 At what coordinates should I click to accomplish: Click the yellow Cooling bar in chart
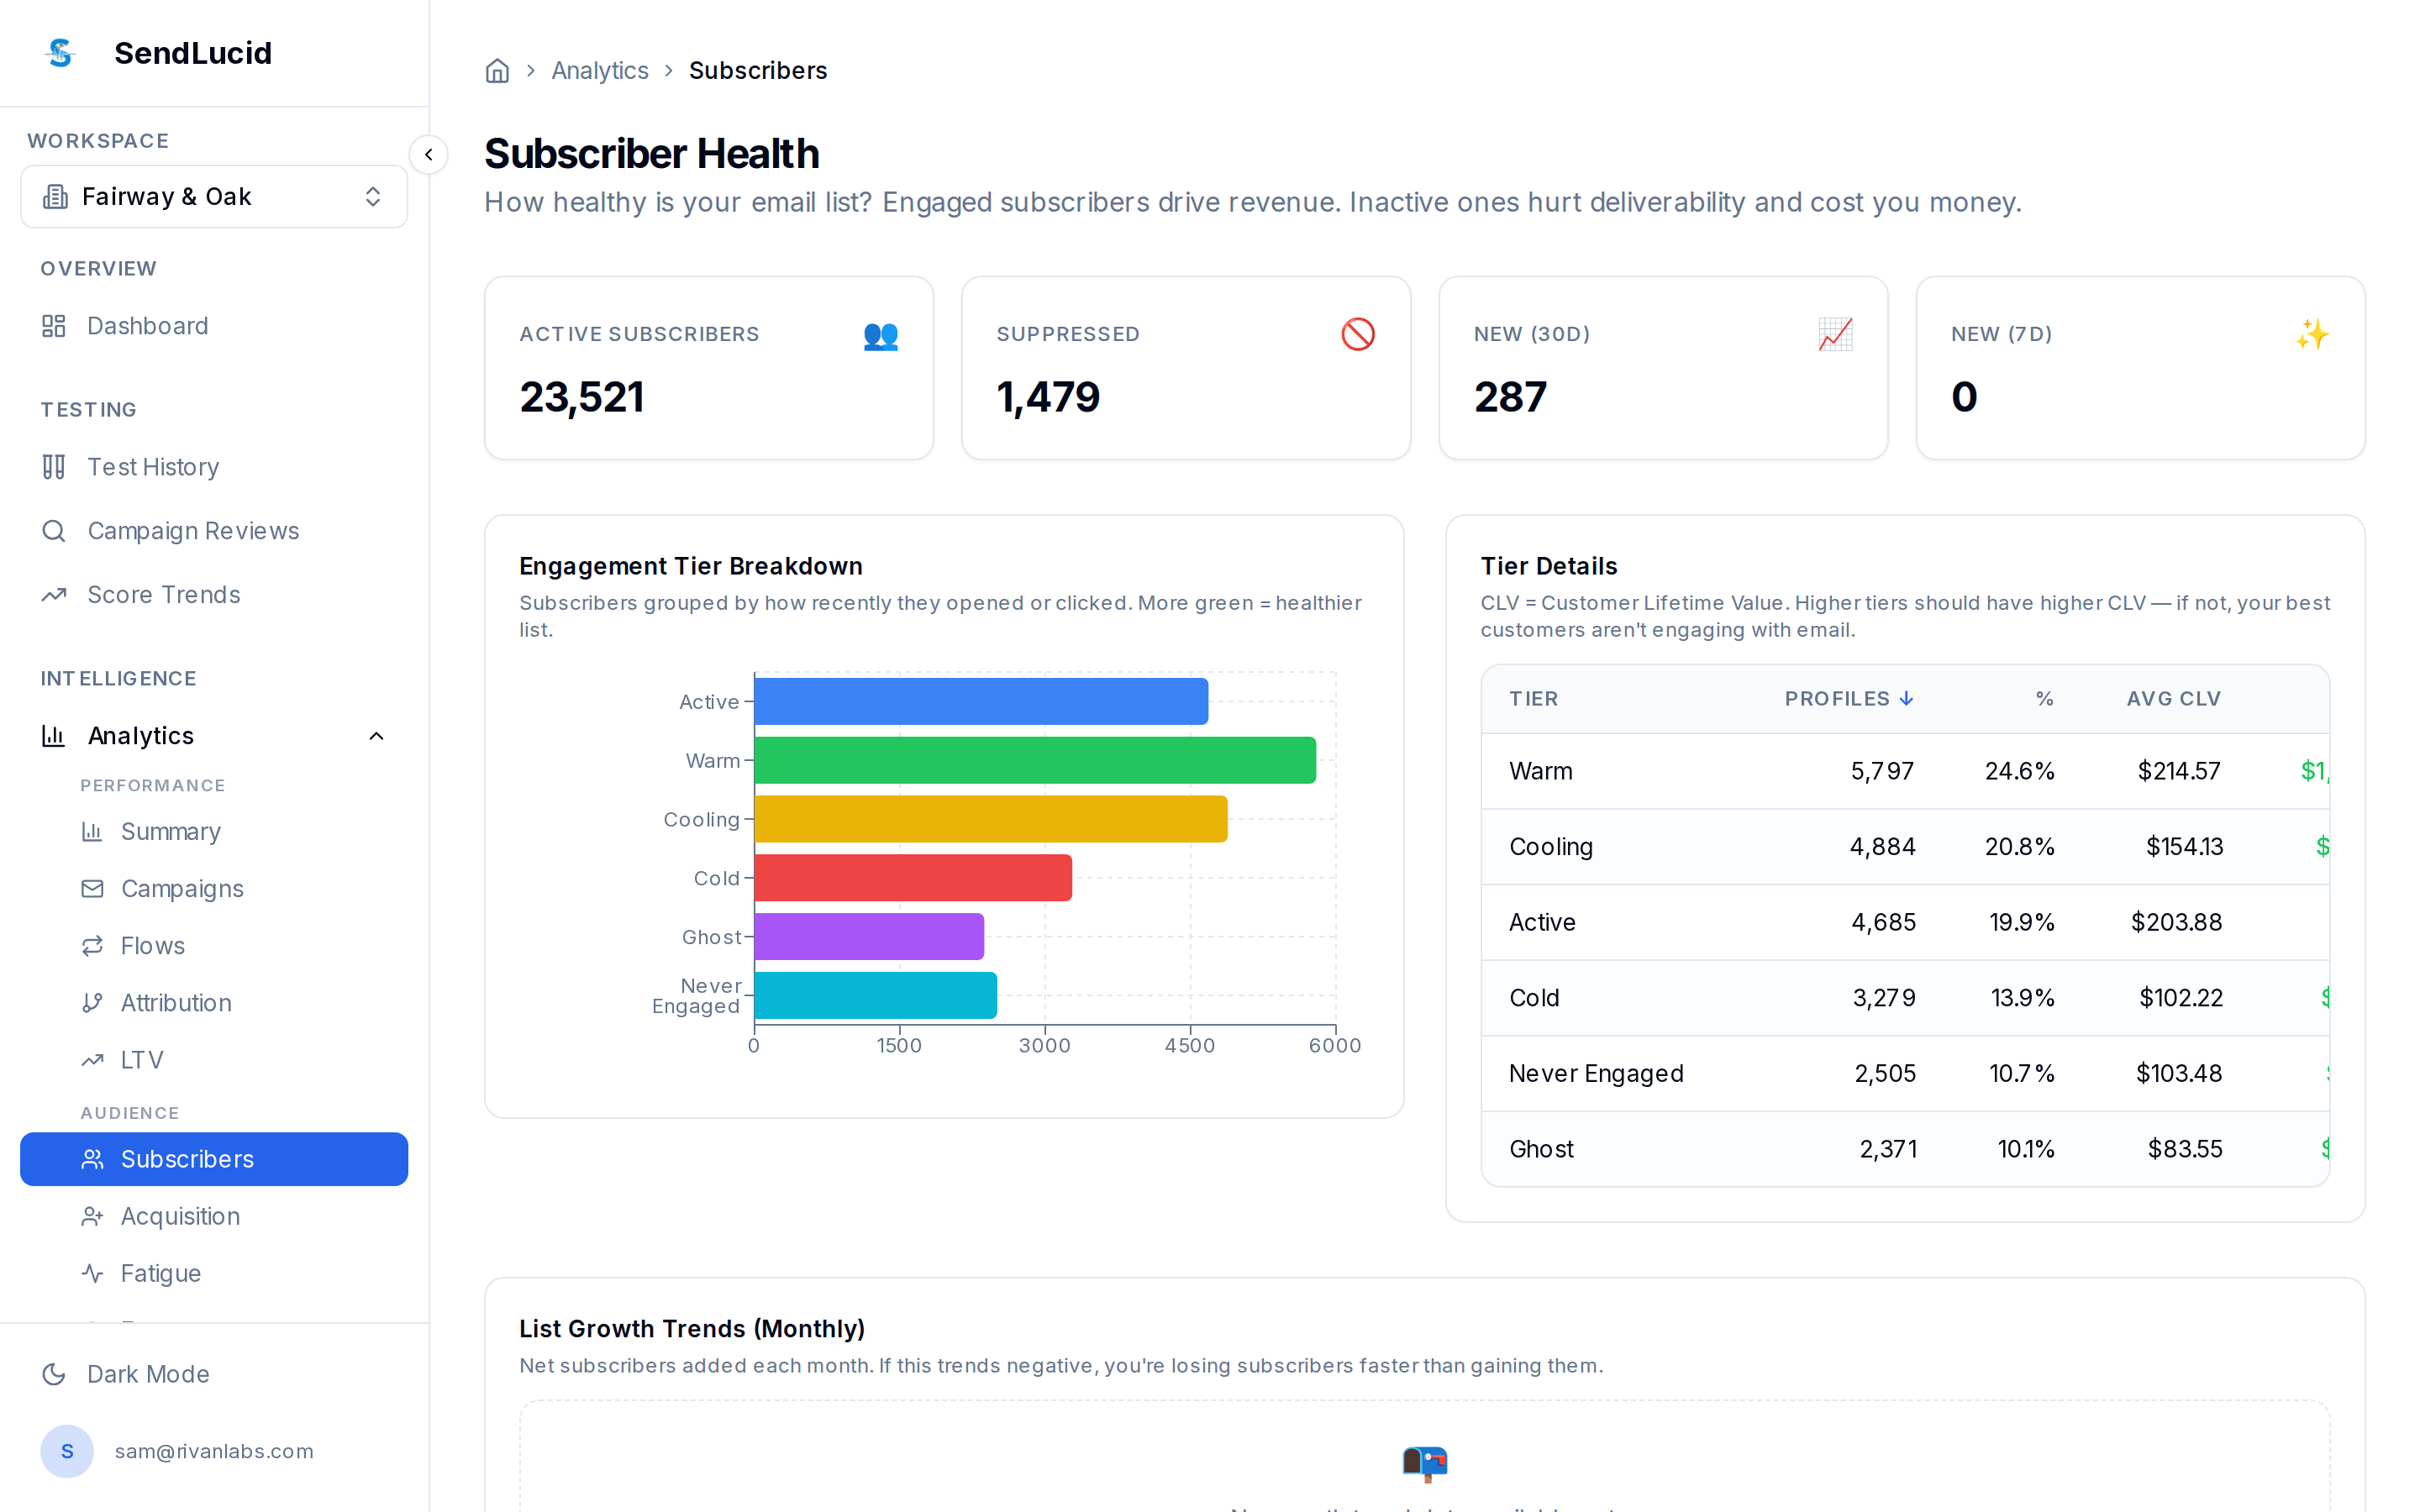[x=991, y=819]
